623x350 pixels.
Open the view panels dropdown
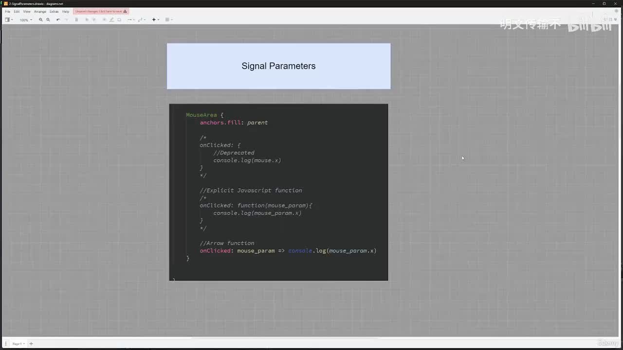pos(9,20)
